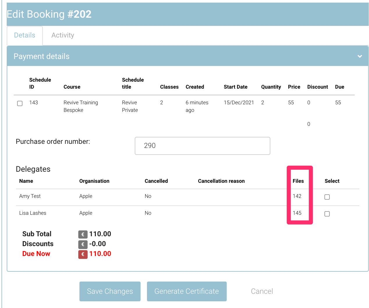Select the Amy Test delegate checkbox
369x308 pixels.
[327, 197]
